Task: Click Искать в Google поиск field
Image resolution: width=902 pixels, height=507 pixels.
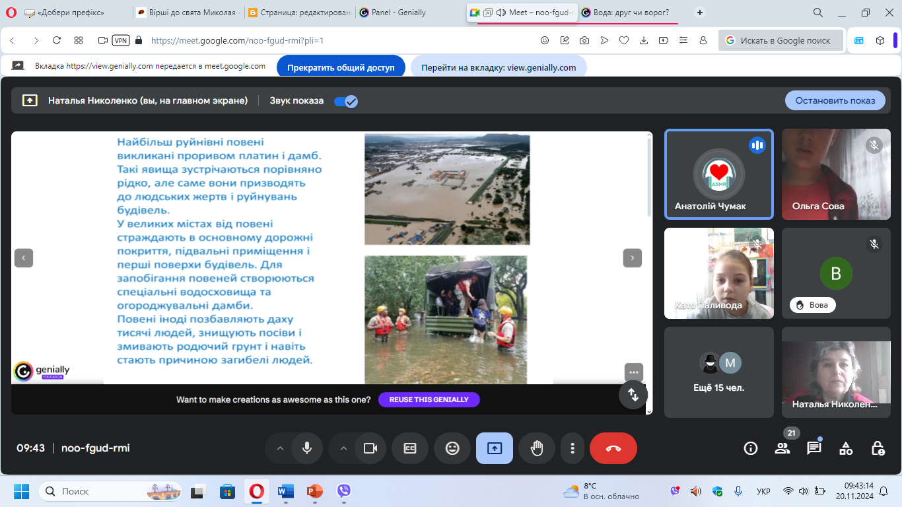Action: tap(781, 40)
